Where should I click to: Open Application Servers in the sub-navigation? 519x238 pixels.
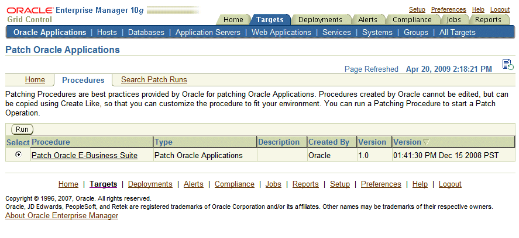click(x=208, y=32)
